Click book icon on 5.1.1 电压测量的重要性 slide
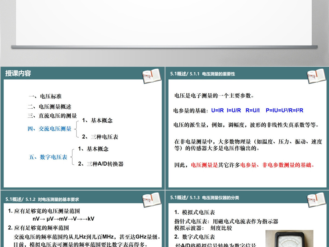 [x=316, y=76]
